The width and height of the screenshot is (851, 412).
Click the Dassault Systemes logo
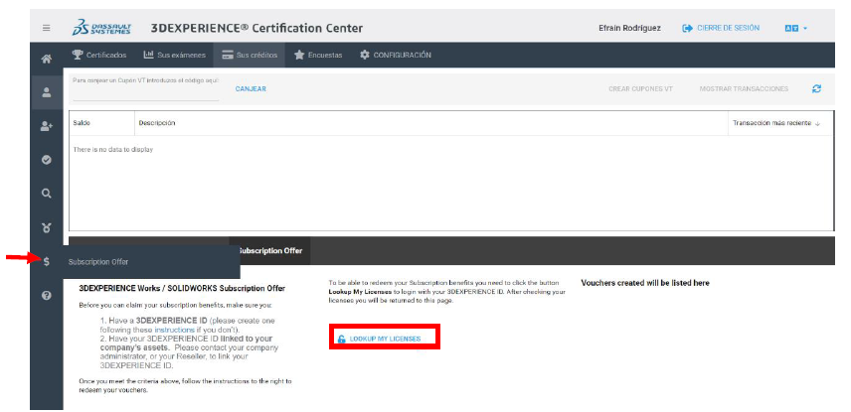click(x=101, y=28)
